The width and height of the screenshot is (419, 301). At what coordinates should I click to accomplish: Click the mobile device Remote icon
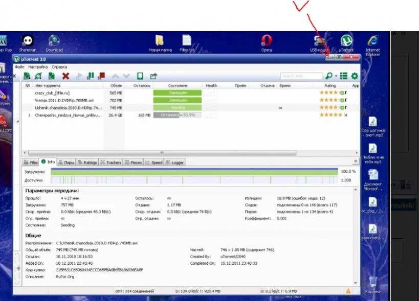click(x=140, y=76)
